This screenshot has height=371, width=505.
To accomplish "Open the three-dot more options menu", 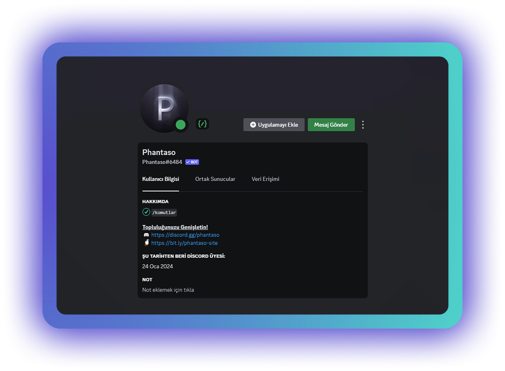I will pos(363,125).
